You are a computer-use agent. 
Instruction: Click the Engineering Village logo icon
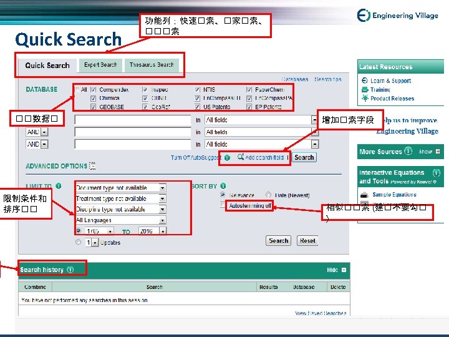click(x=364, y=15)
